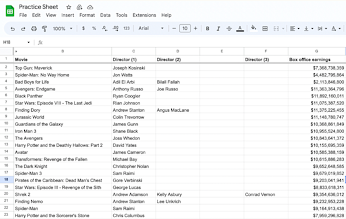Click the merge cells icon
The image size is (346, 219).
[x=276, y=28]
